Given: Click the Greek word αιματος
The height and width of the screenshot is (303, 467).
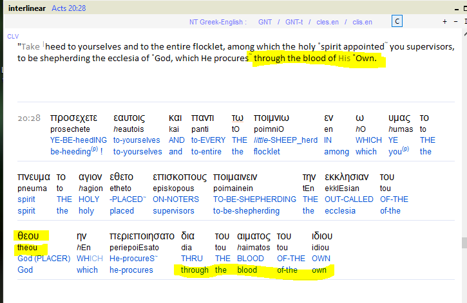Looking at the screenshot, I should (253, 235).
